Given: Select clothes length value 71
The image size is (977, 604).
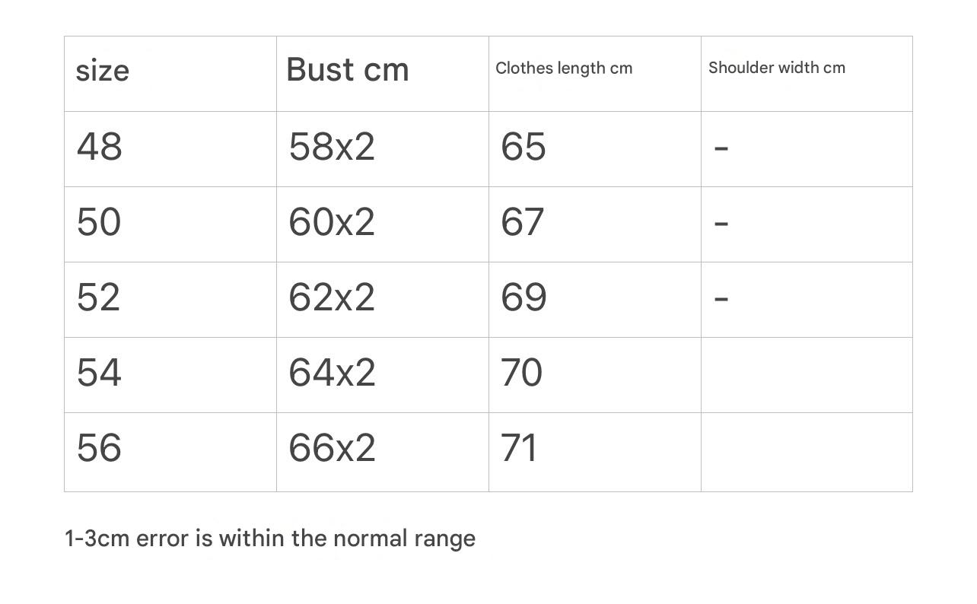Looking at the screenshot, I should point(519,447).
